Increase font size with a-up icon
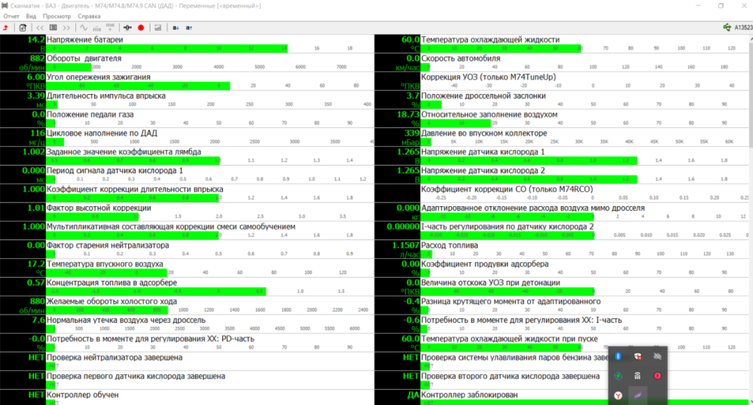 [189, 28]
